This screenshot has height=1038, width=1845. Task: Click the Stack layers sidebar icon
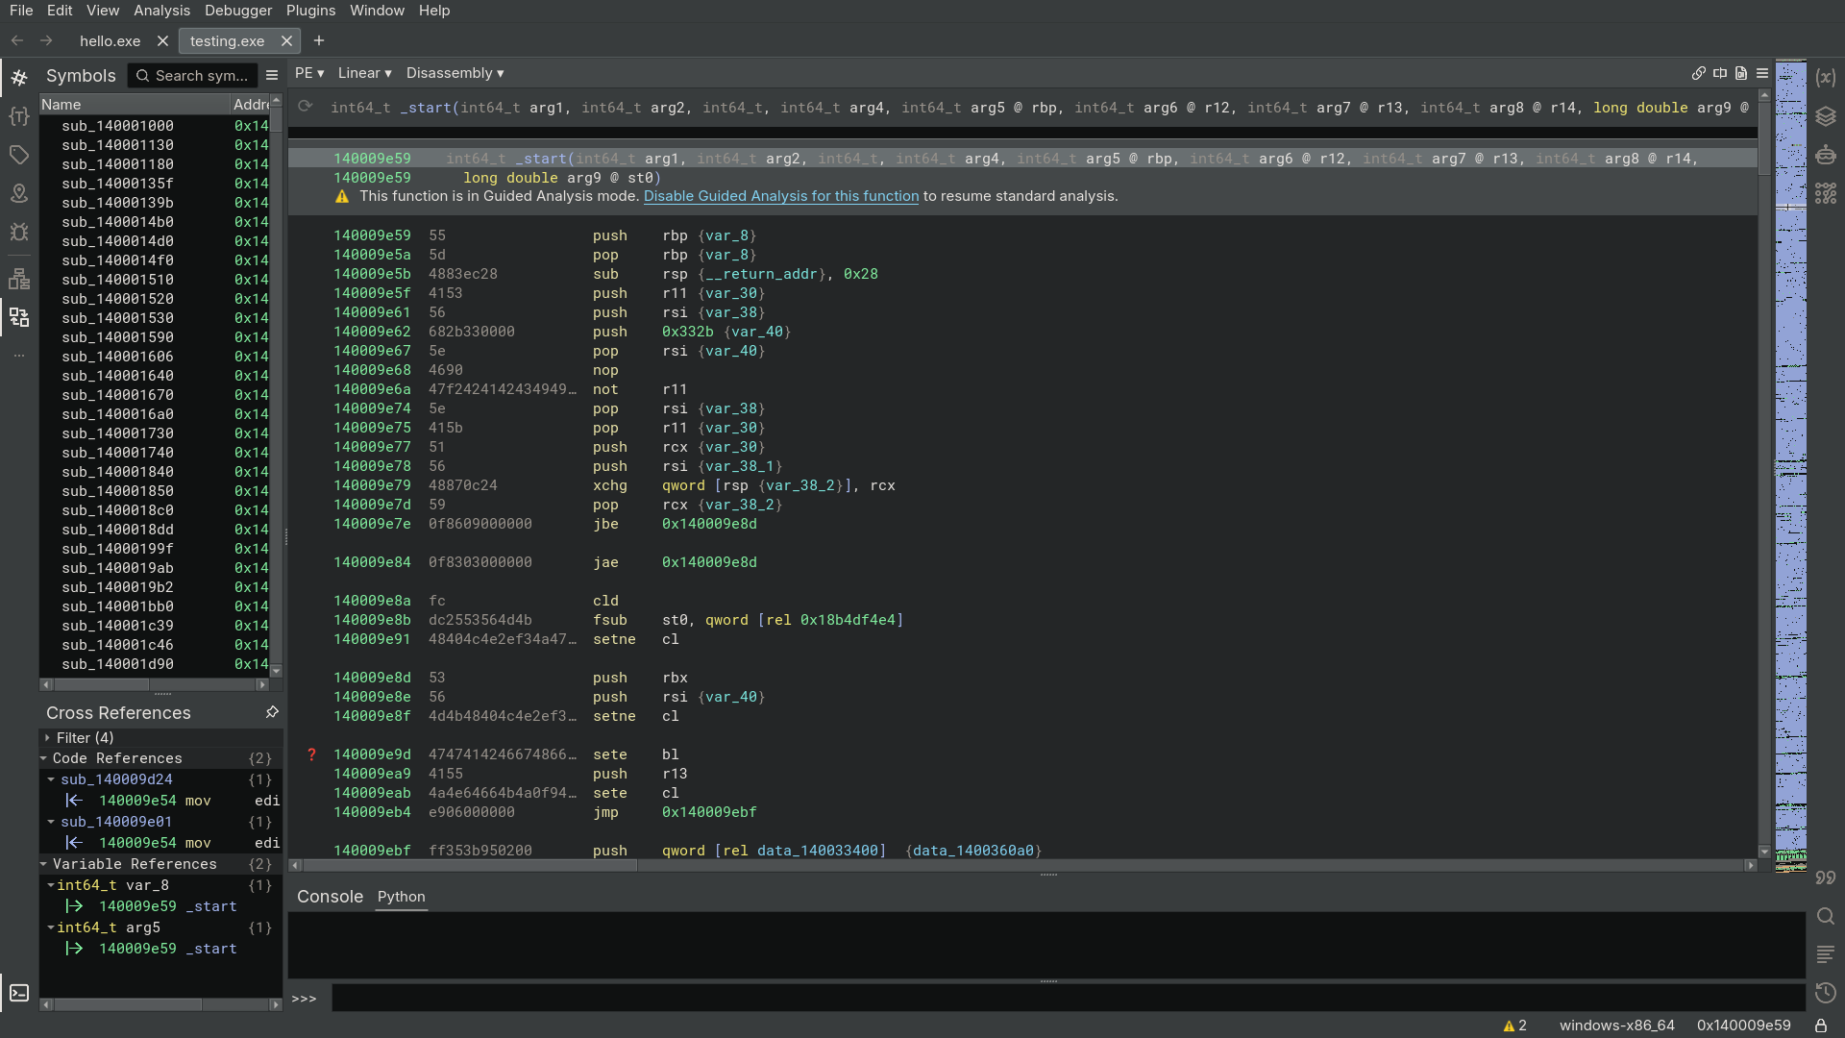[x=1826, y=116]
